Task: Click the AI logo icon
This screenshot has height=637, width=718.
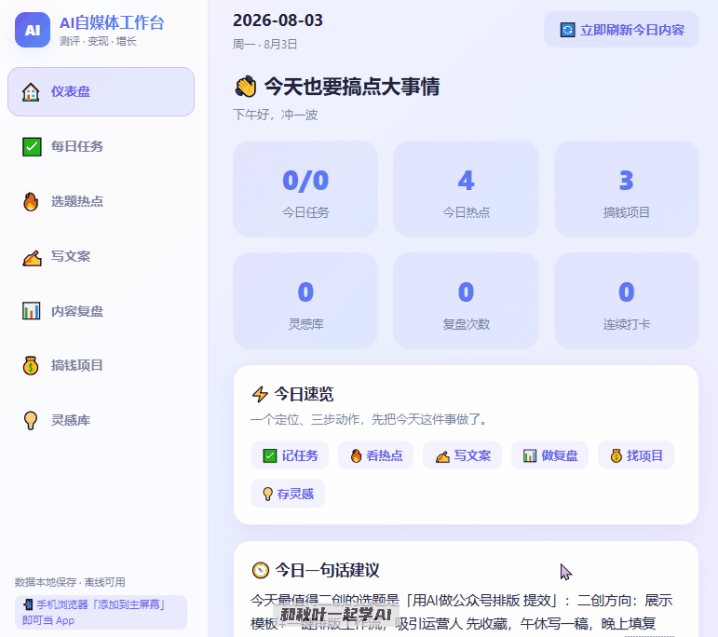Action: 33,30
